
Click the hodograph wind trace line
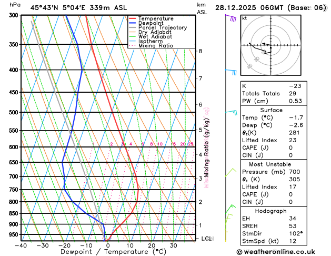click(260, 48)
